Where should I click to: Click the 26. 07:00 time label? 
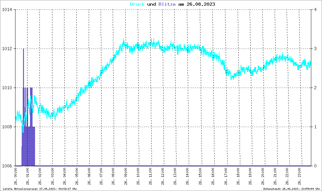[x=101, y=176]
